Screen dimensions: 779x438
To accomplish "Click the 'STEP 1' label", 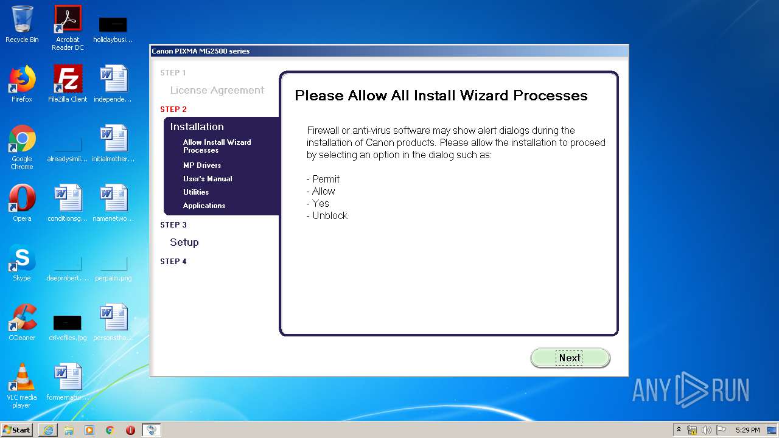I will 173,73.
